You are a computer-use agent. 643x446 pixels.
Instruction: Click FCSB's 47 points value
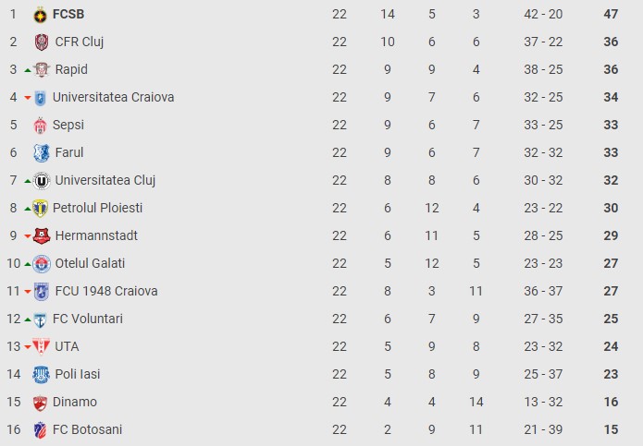pyautogui.click(x=611, y=15)
